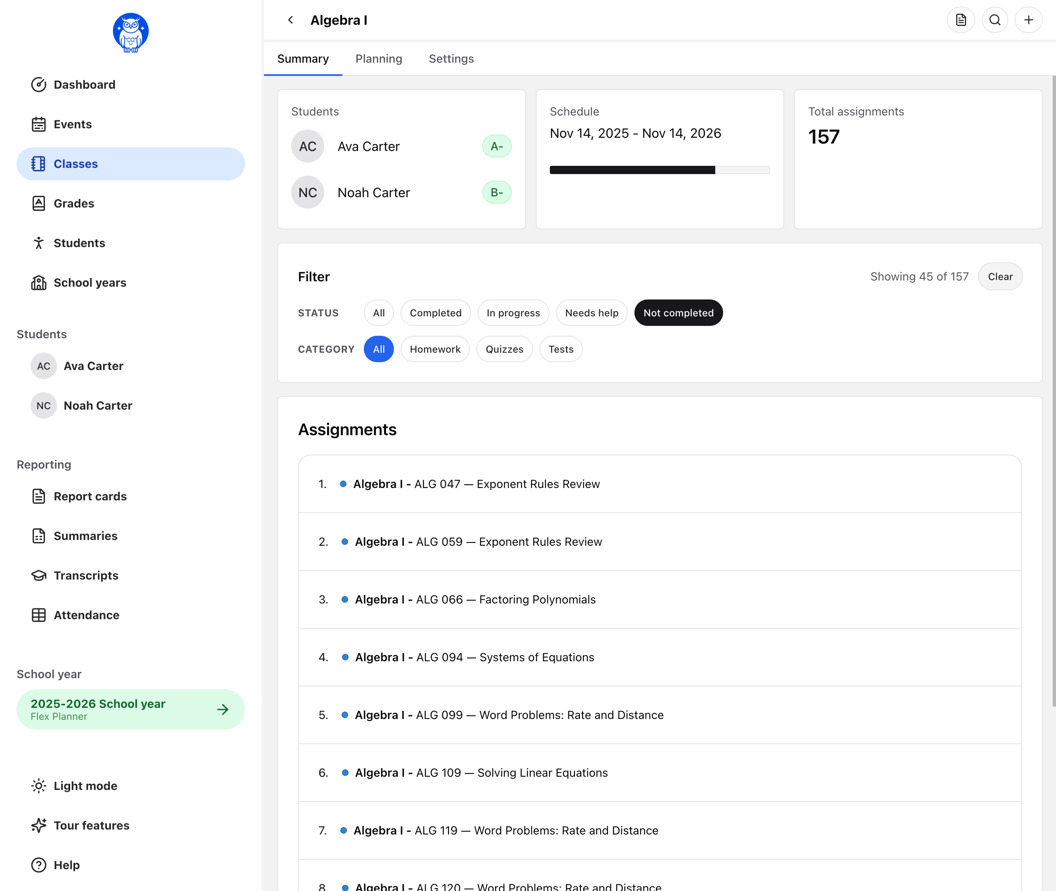Image resolution: width=1056 pixels, height=891 pixels.
Task: Click the Total assignments count 157
Action: (824, 137)
